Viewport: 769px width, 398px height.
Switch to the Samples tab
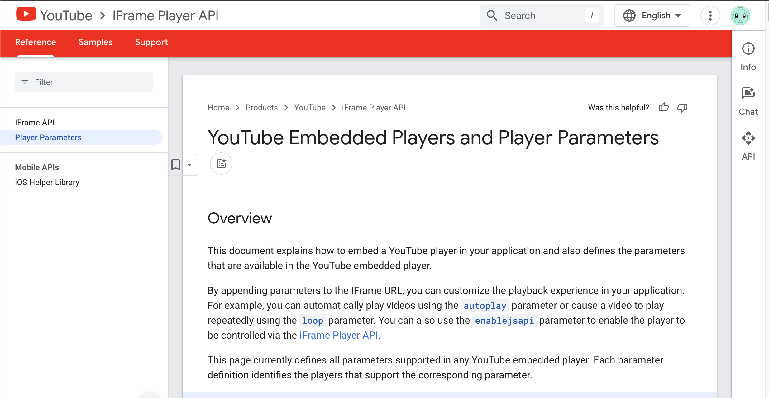tap(96, 42)
